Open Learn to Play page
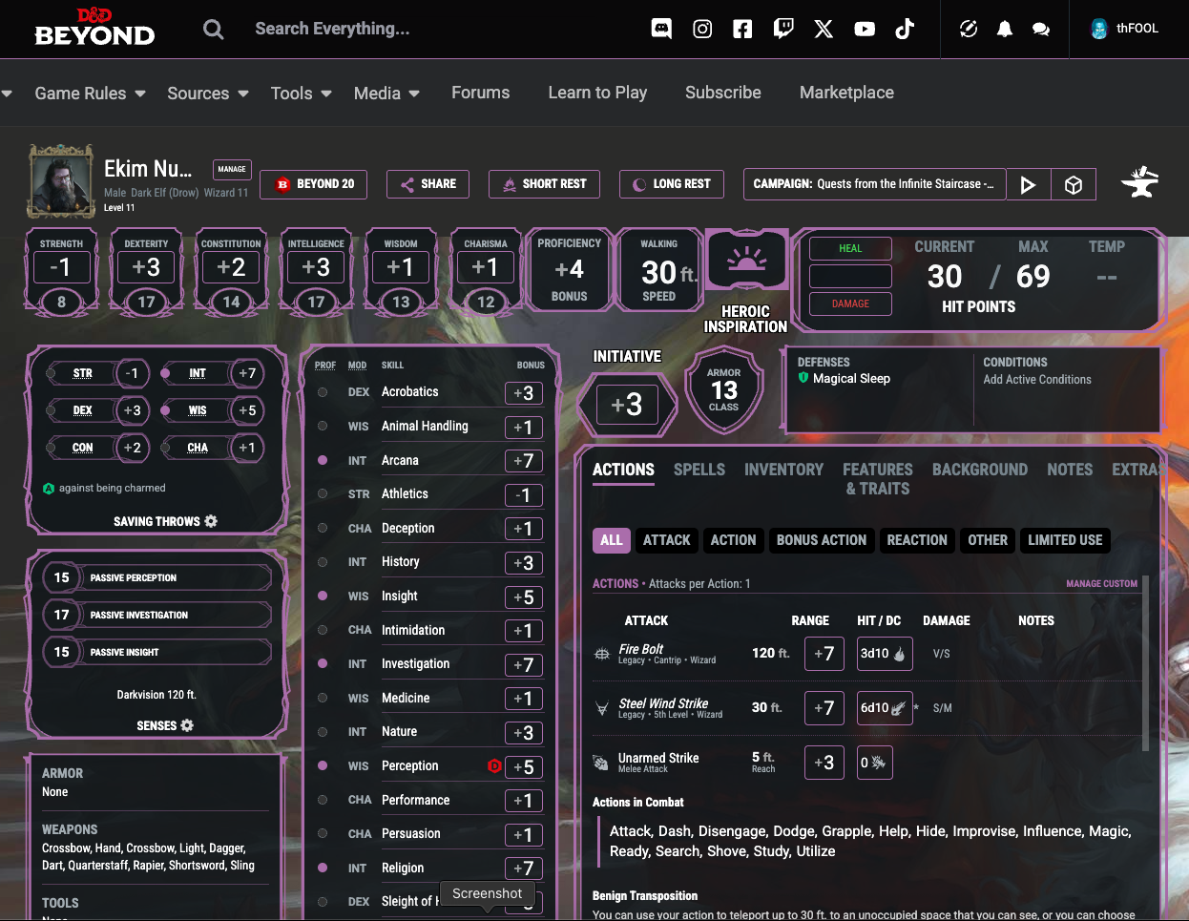 point(597,93)
